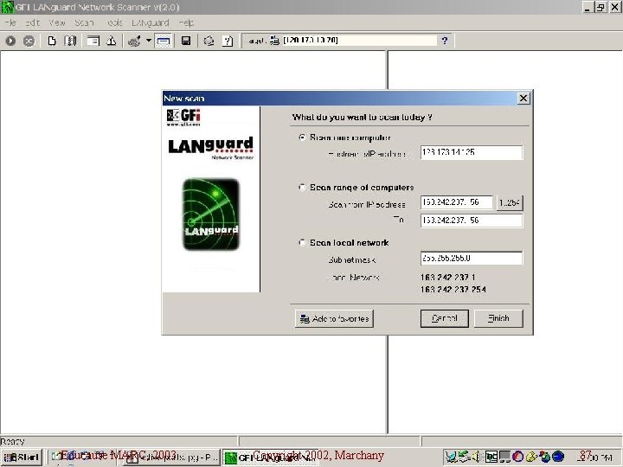Click the floppy disk Save toolbar icon

pos(186,41)
